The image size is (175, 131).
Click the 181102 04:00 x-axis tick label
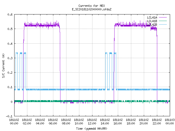tap(40, 122)
